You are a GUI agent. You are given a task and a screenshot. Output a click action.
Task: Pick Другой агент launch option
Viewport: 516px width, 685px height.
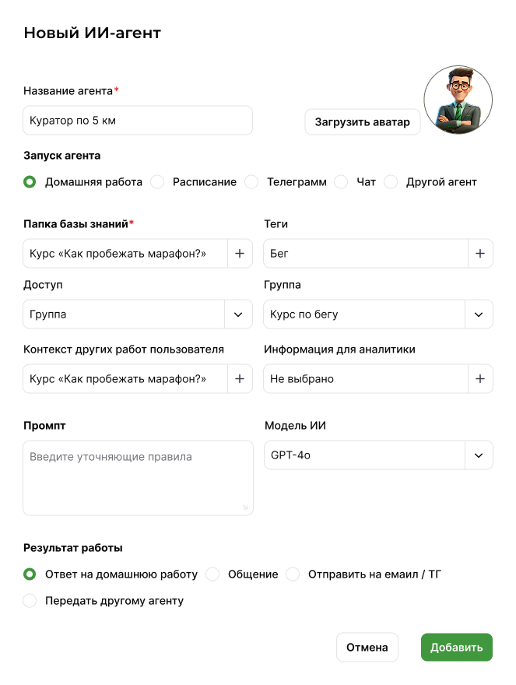pos(391,182)
